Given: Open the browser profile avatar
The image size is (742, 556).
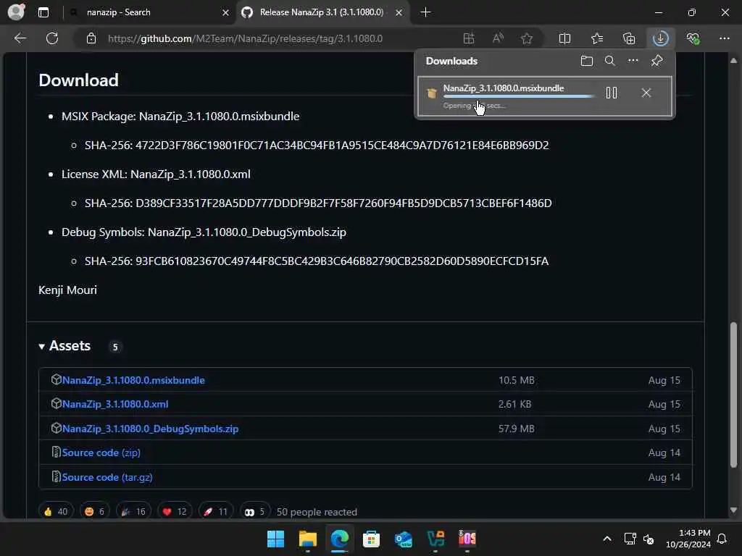Looking at the screenshot, I should (x=16, y=12).
